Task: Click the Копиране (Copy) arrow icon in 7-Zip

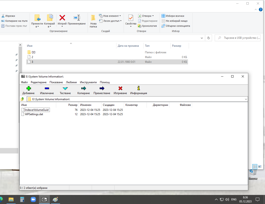Action: pos(84,88)
